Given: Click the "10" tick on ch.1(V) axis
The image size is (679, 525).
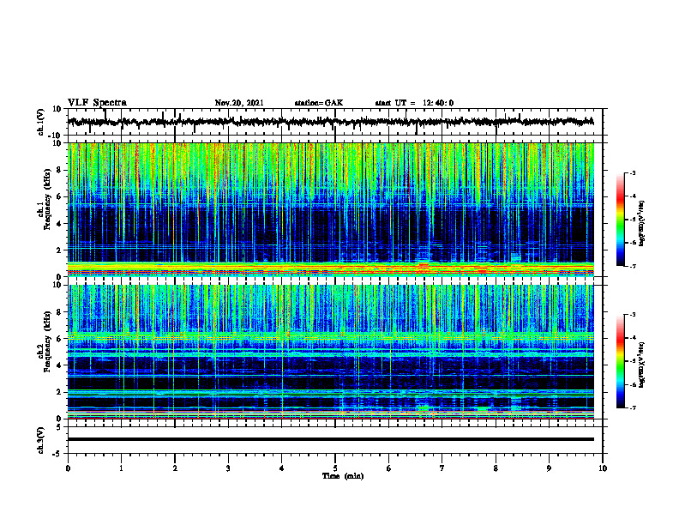Looking at the screenshot, I should coord(57,109).
